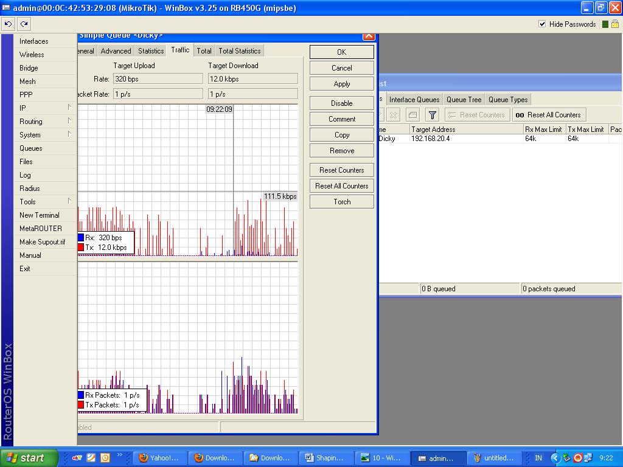Open MetaROUTER from sidebar

coord(41,229)
